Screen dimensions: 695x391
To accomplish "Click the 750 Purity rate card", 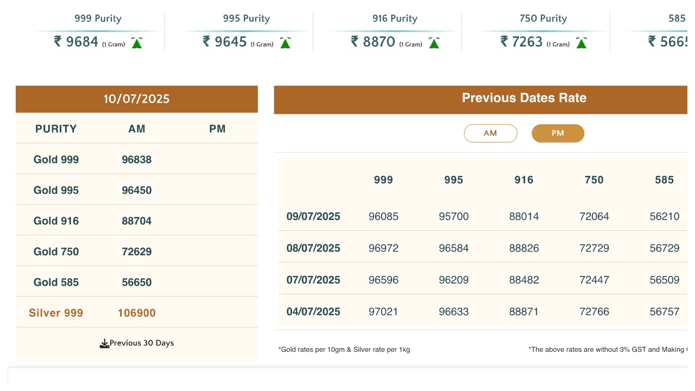I will (x=543, y=31).
